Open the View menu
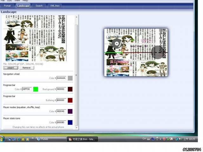The image size is (203, 152). point(17,1)
